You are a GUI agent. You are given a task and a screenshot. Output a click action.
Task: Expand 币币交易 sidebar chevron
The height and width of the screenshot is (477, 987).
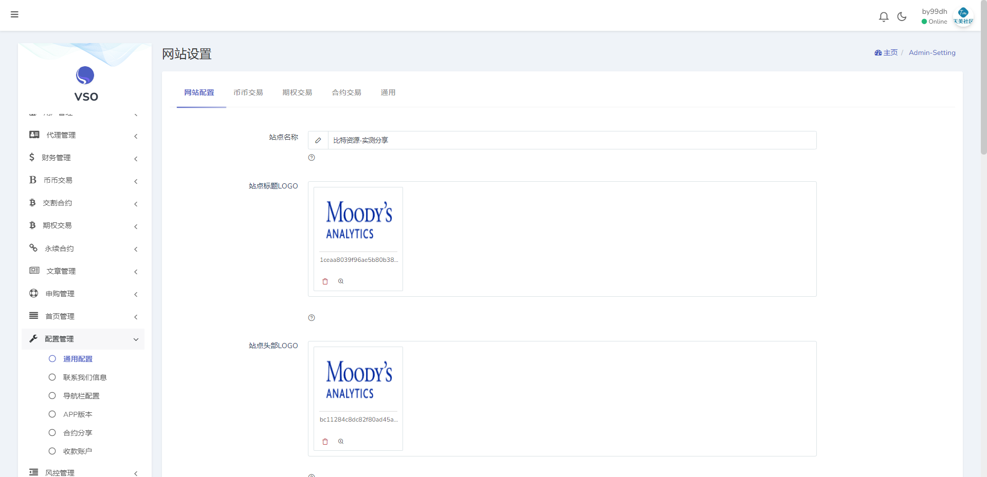point(136,181)
